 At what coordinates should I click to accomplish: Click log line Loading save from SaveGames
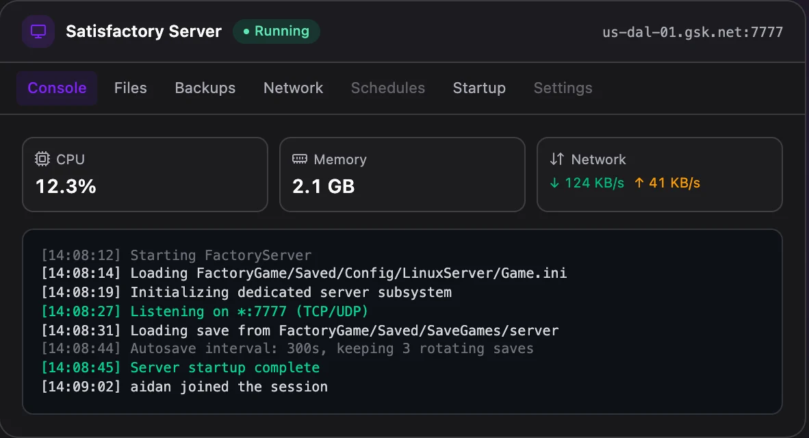click(300, 331)
